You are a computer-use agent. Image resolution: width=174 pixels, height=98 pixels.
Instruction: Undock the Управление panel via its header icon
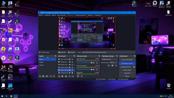coord(135,56)
